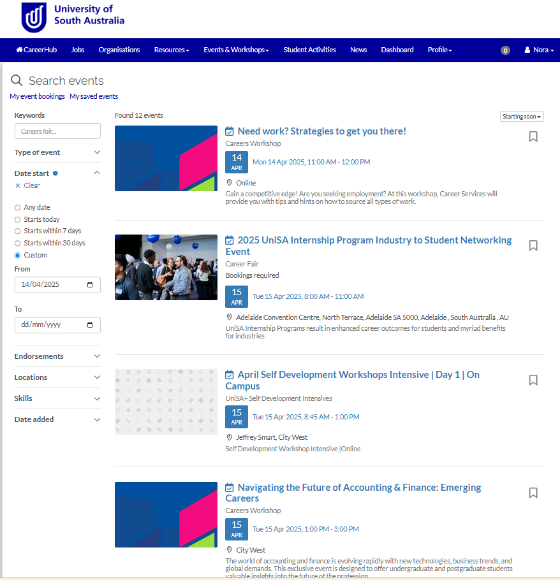Select the Starts today radio option
Viewport: 560px width, 580px height.
click(x=17, y=220)
